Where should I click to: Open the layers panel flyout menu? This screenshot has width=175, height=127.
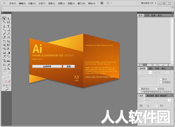[172, 15]
